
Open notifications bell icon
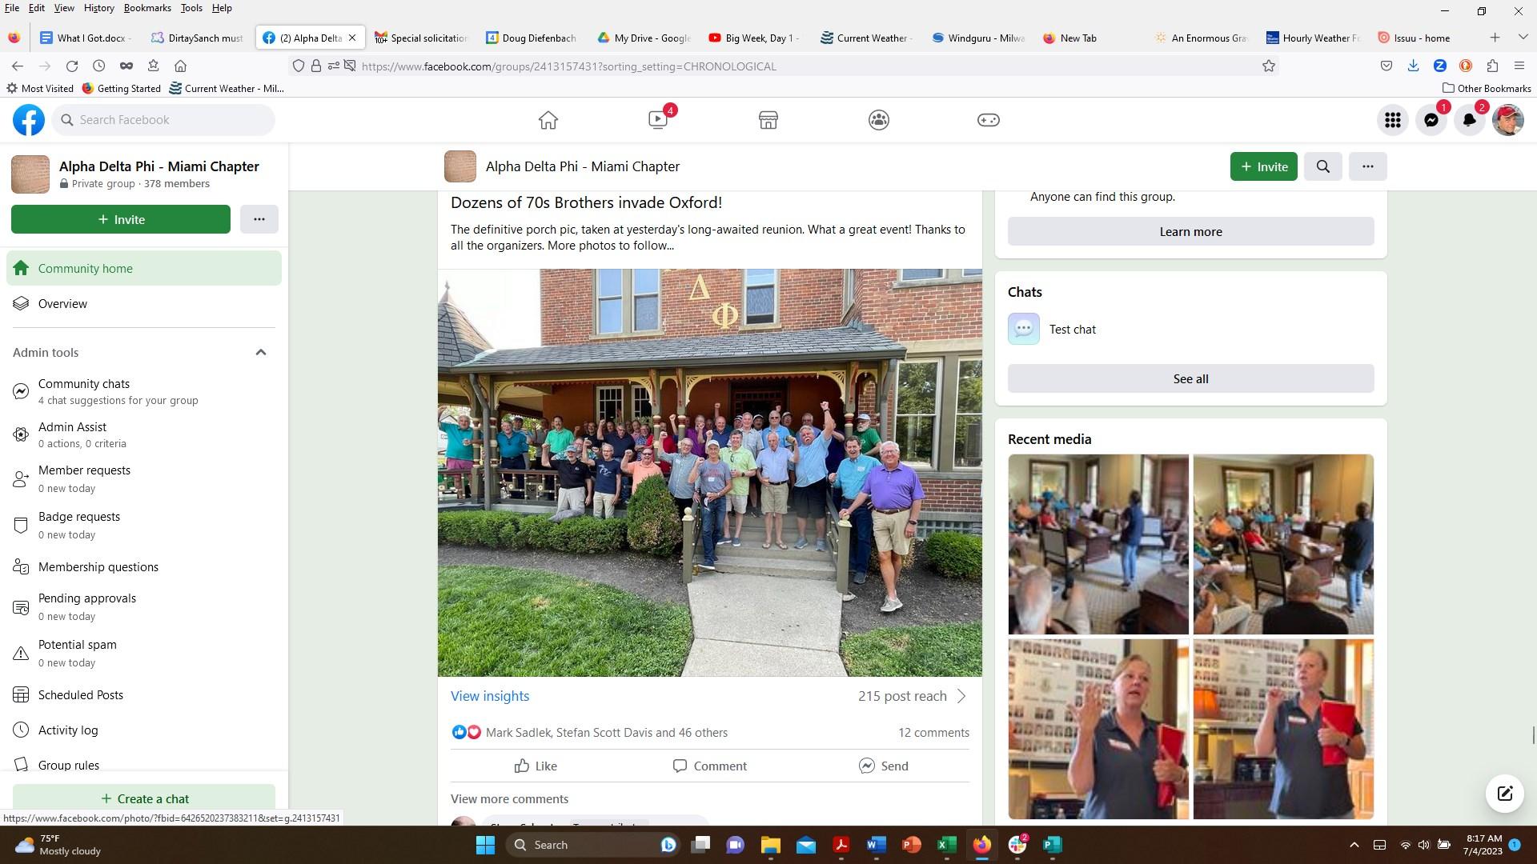(x=1470, y=120)
